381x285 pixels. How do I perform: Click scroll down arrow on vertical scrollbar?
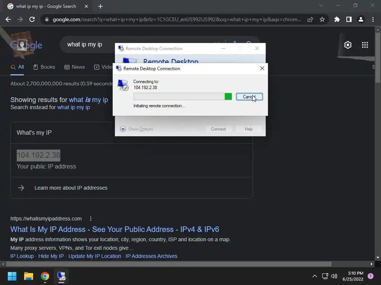378,258
